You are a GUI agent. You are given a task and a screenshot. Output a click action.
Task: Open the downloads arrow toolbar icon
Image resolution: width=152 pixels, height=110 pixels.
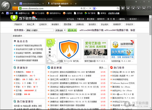click(139, 8)
